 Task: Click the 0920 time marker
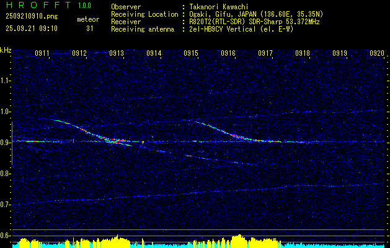[377, 53]
